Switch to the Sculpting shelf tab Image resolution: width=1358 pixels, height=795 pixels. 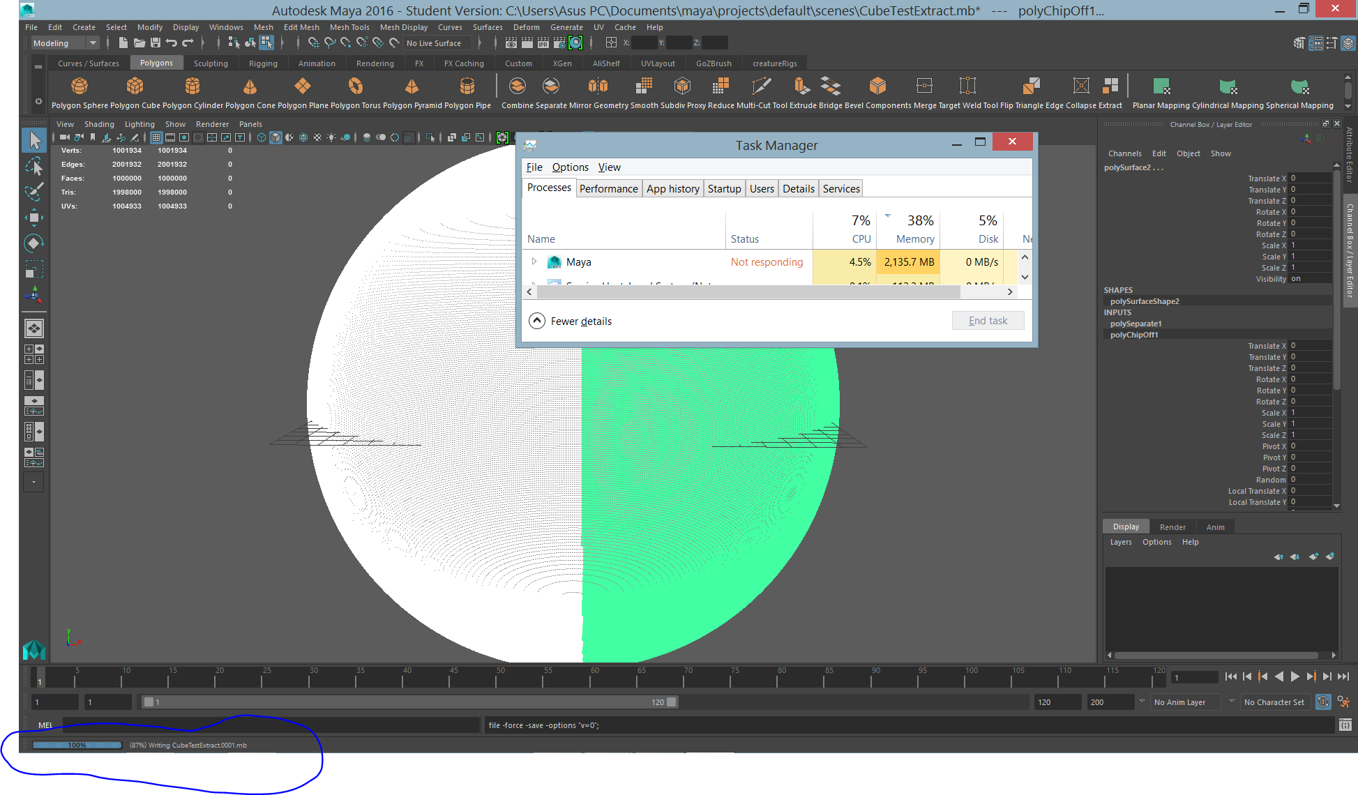(x=211, y=63)
